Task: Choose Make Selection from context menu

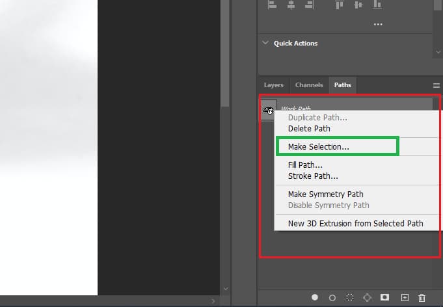Action: click(x=318, y=146)
